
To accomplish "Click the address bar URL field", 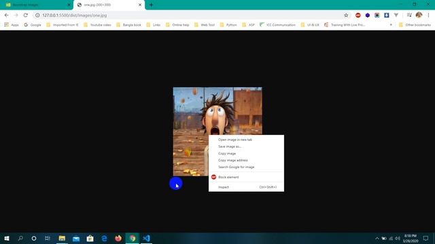I will (192, 15).
